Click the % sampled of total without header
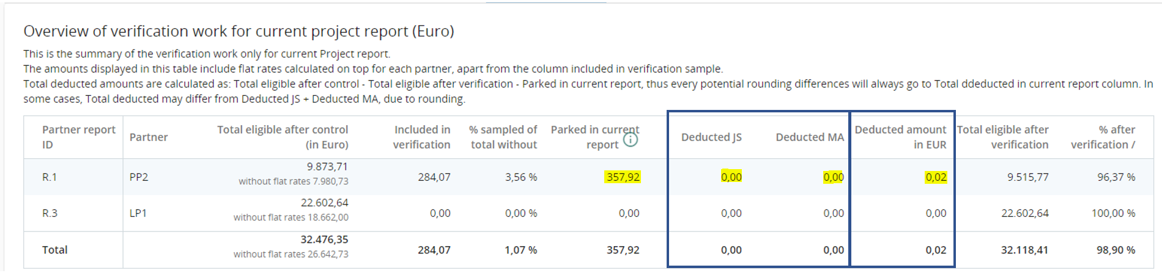Viewport: 1162px width, 276px height. tap(503, 137)
